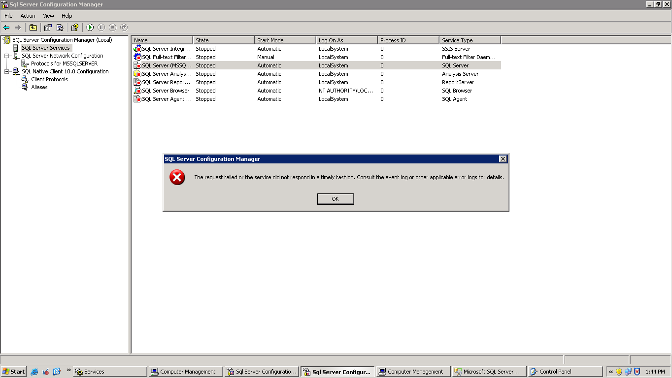The width and height of the screenshot is (672, 378).
Task: Click the red error icon in the dialog
Action: [177, 177]
